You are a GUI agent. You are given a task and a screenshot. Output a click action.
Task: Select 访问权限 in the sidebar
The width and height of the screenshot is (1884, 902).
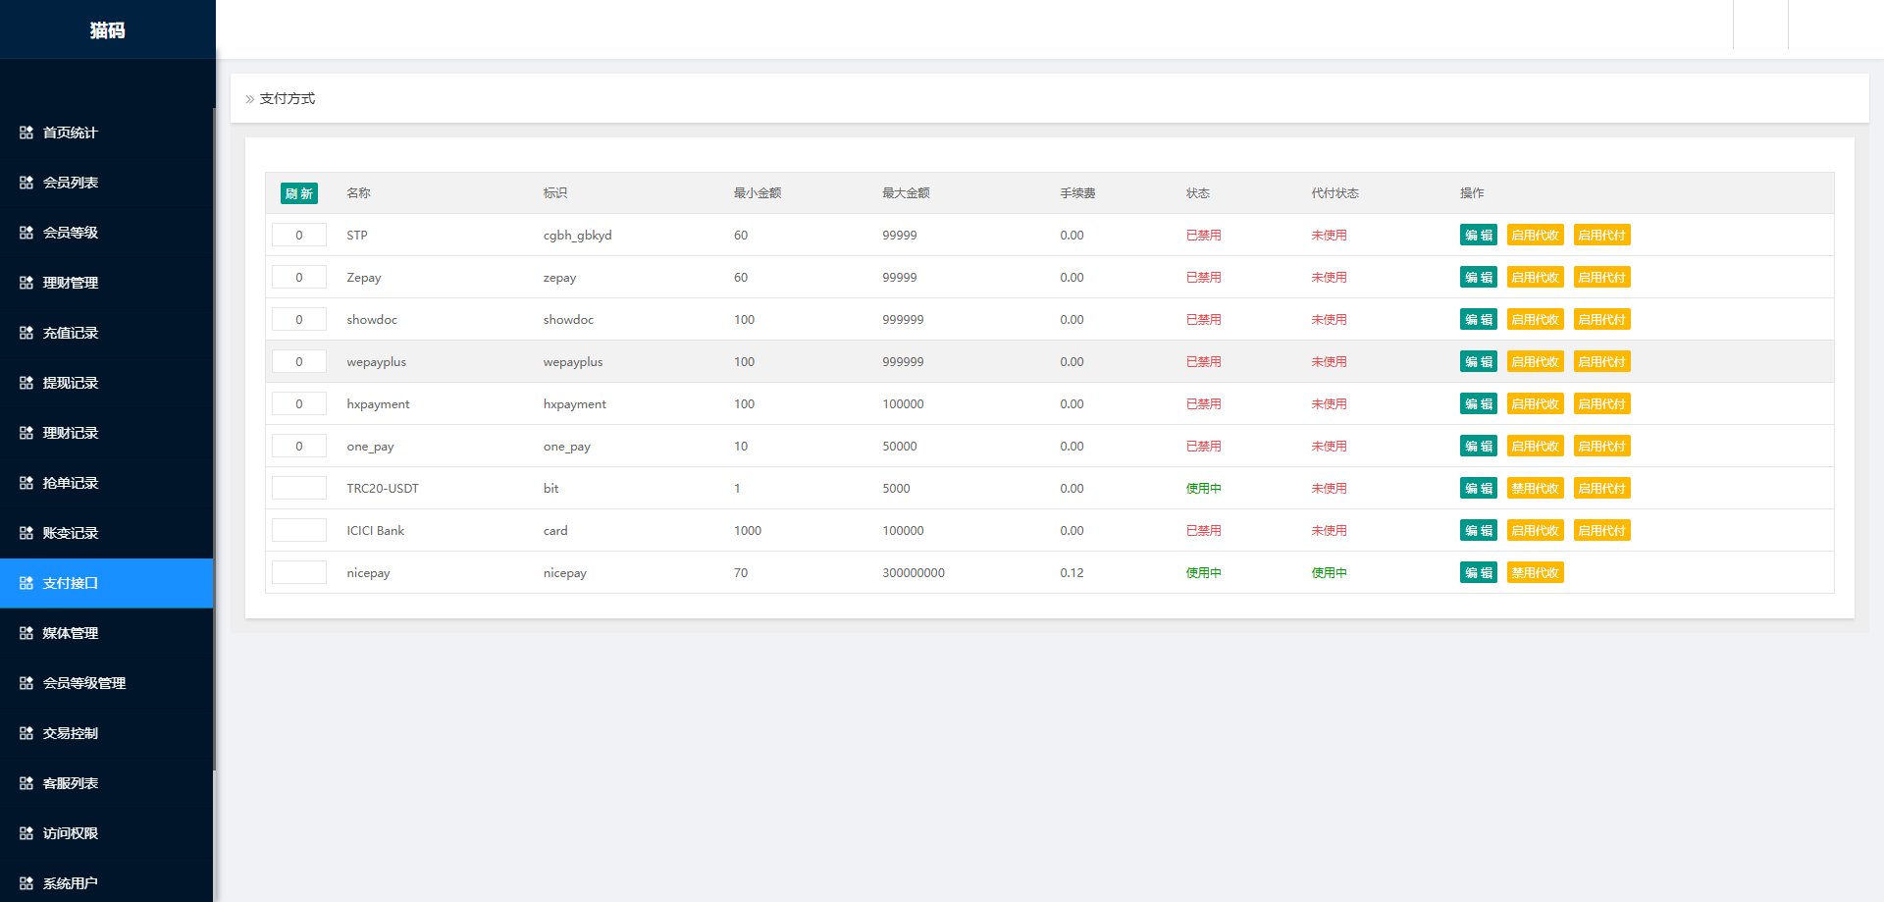tap(71, 833)
